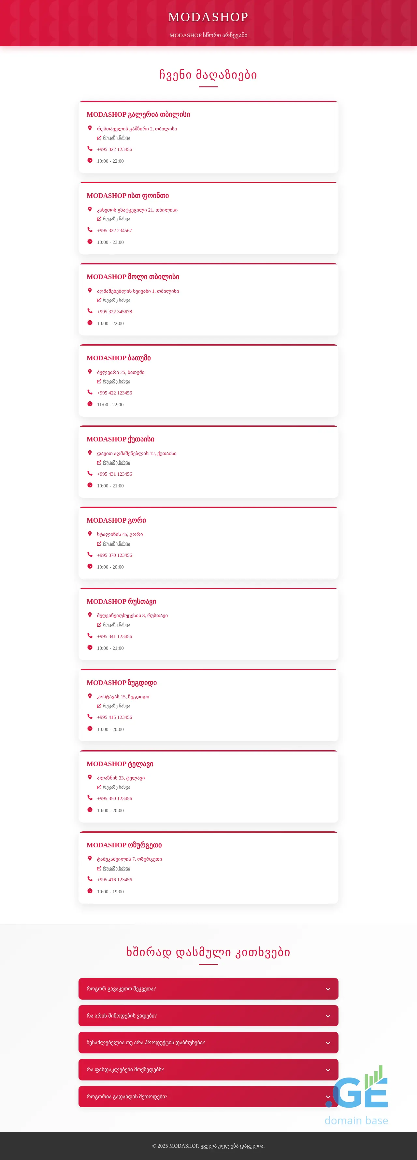417x1160 pixels.
Task: Click the external link icon in Zugdidi card
Action: (x=99, y=706)
